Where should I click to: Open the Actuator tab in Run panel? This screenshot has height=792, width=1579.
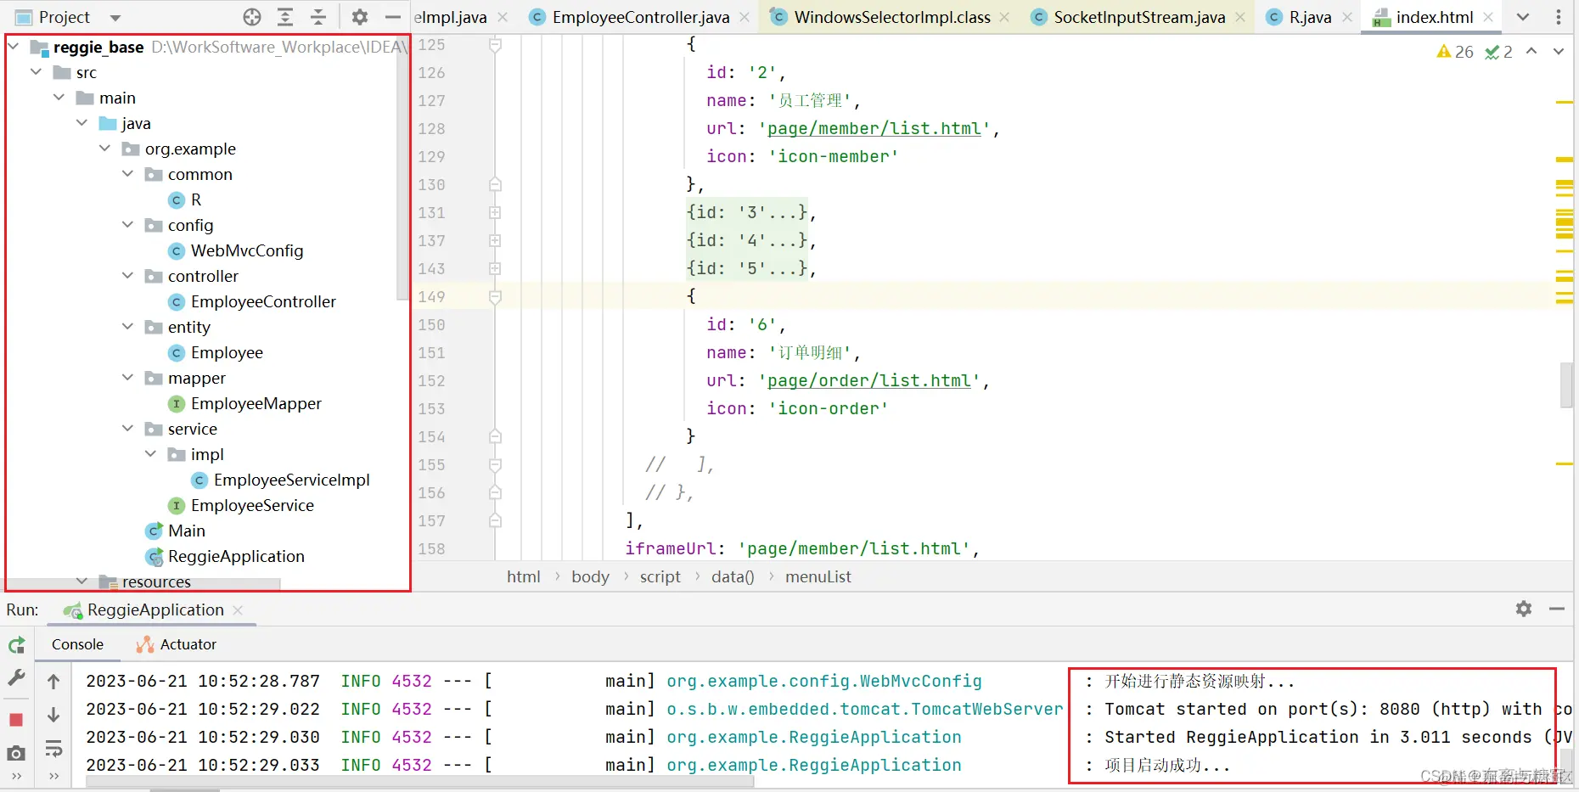(177, 644)
